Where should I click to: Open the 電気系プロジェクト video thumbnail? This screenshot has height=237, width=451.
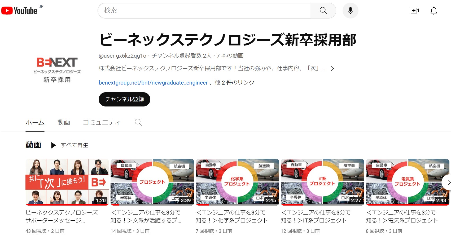(408, 182)
